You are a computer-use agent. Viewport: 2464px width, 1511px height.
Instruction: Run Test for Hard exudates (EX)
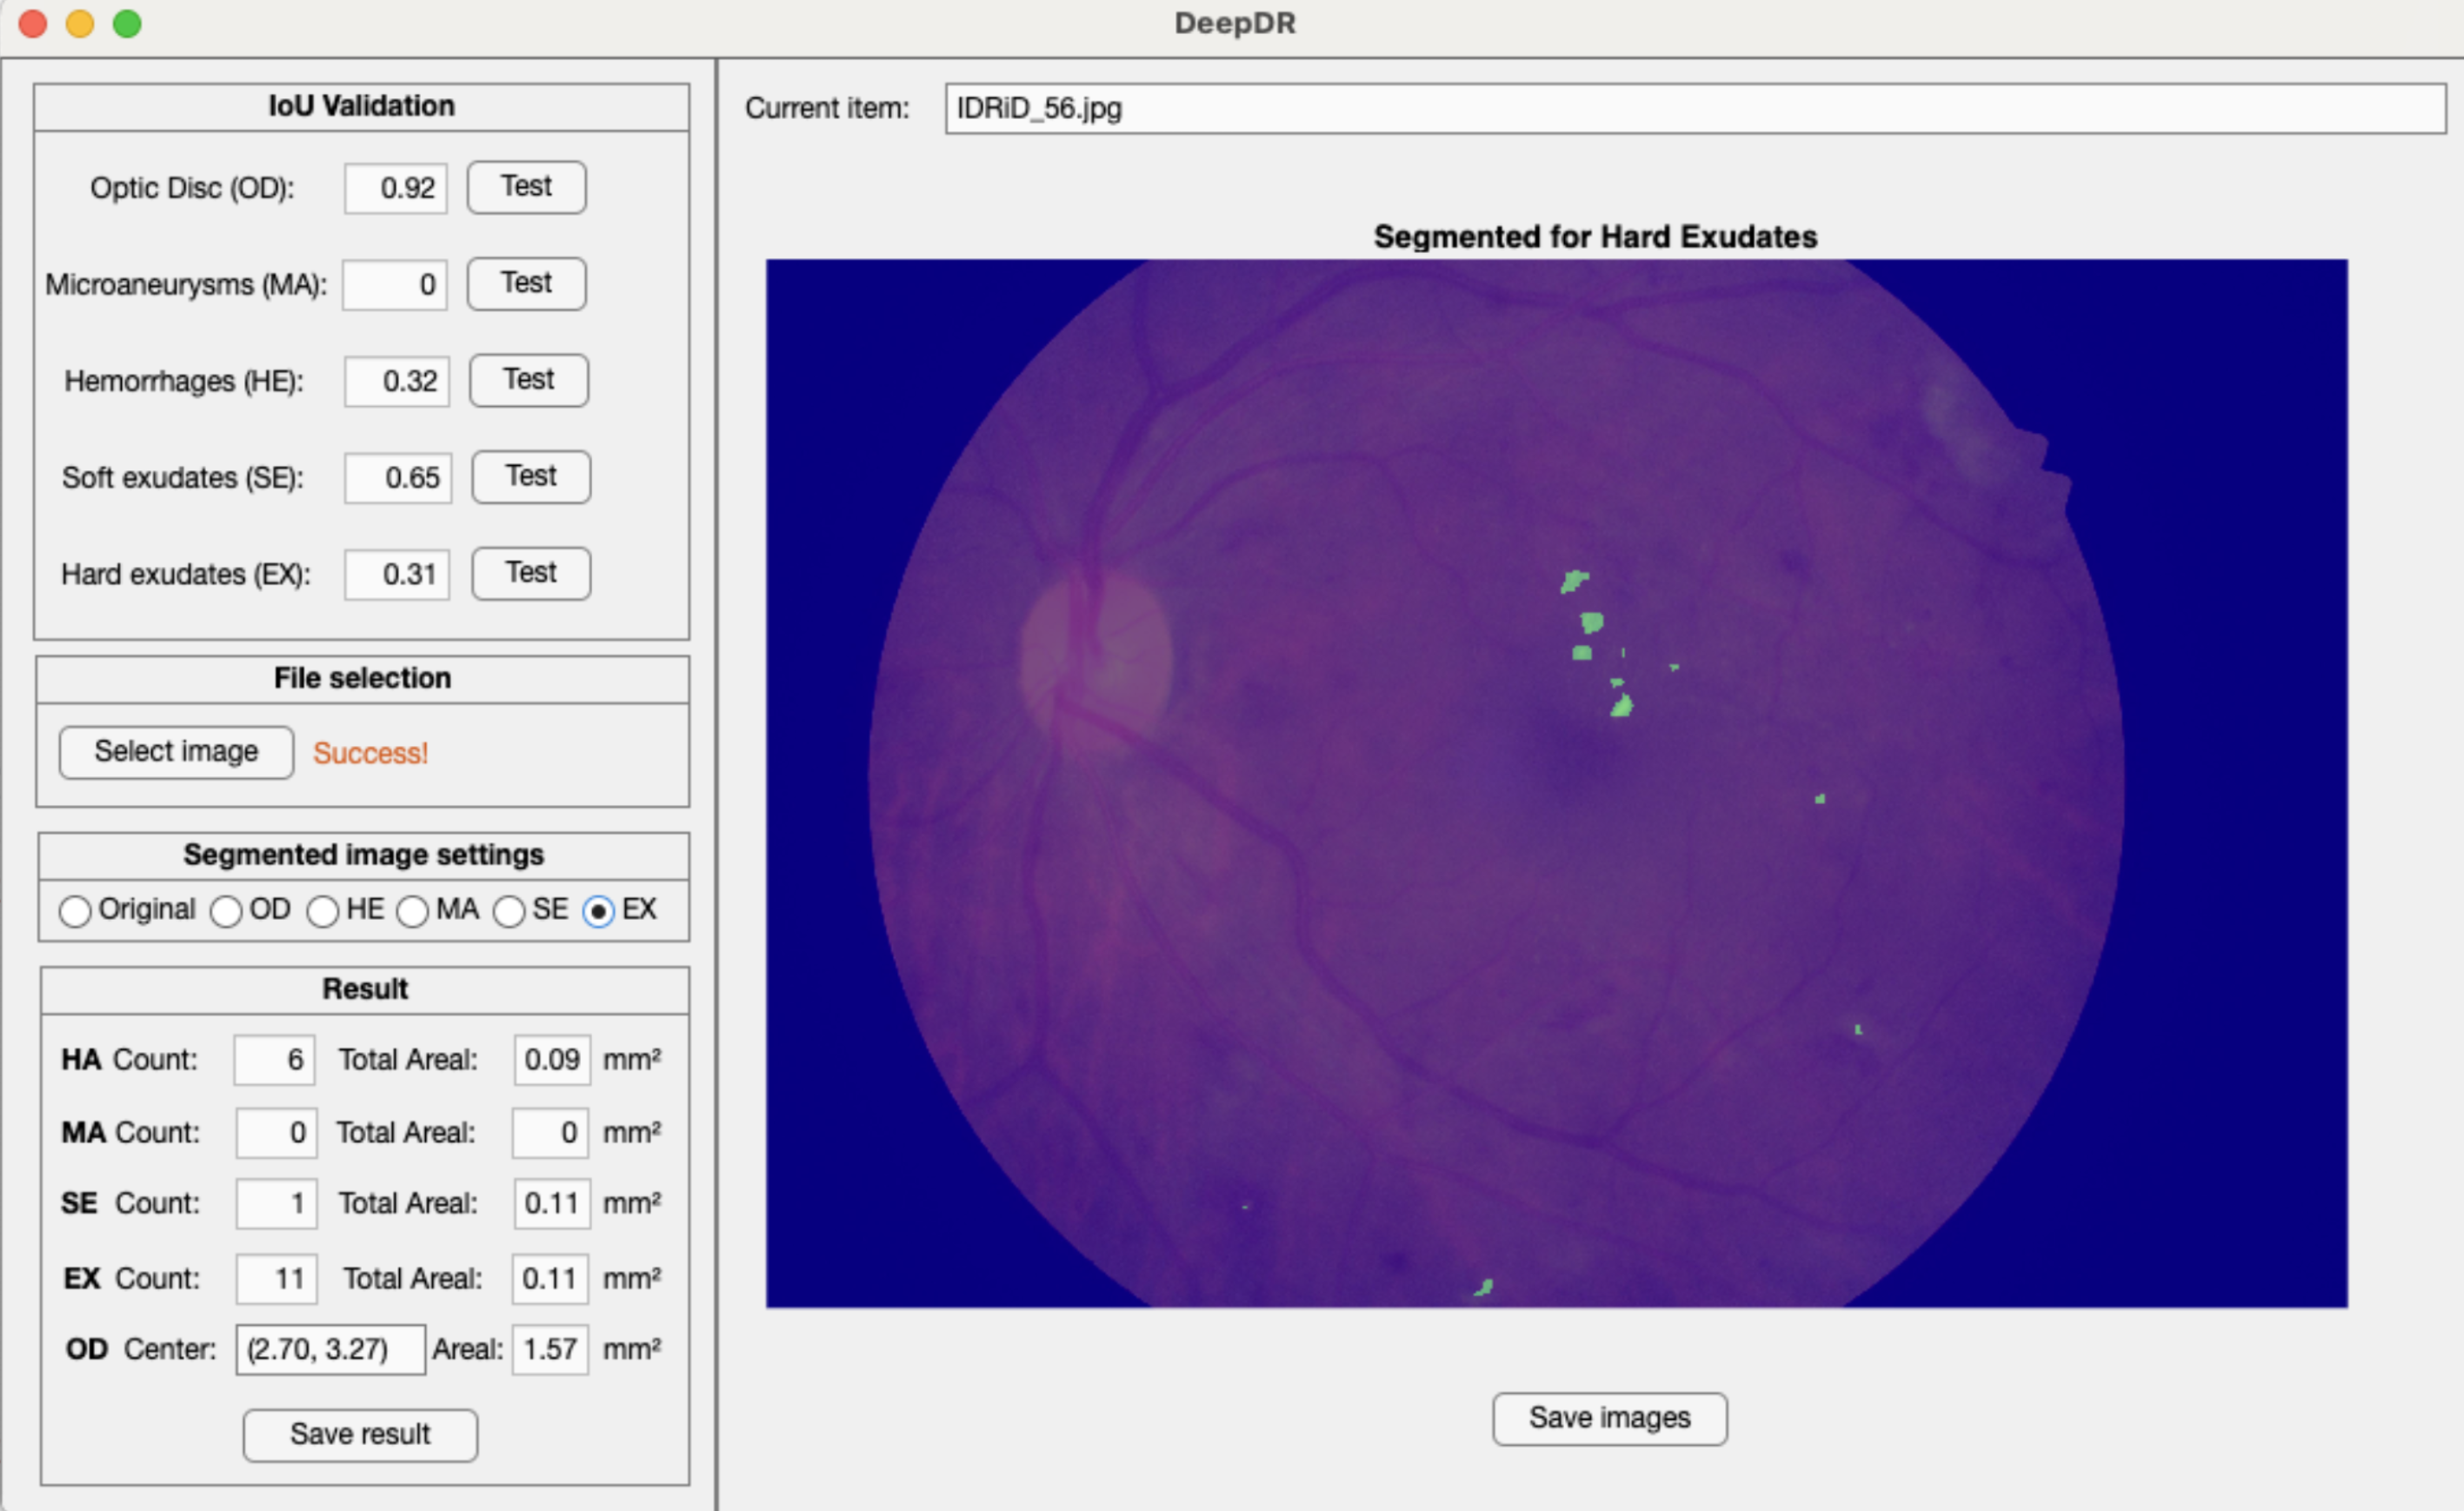point(531,573)
